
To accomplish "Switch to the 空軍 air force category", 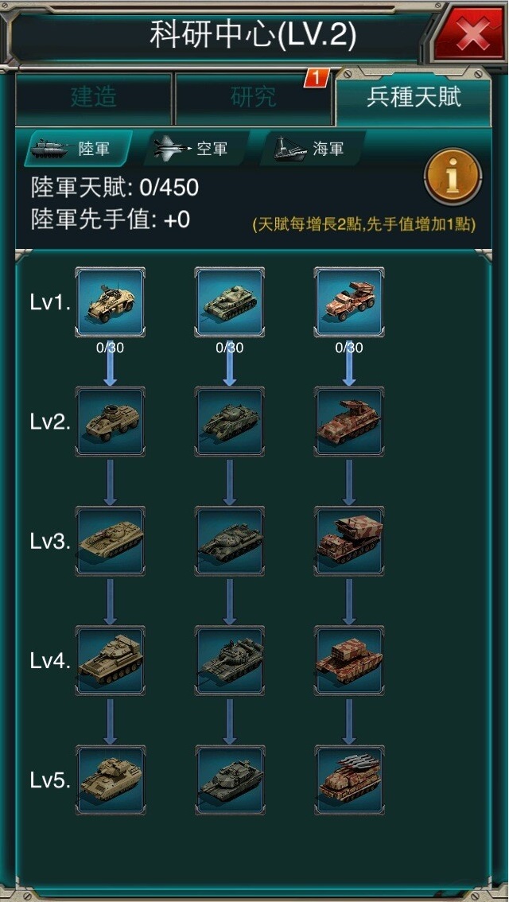I will (196, 149).
